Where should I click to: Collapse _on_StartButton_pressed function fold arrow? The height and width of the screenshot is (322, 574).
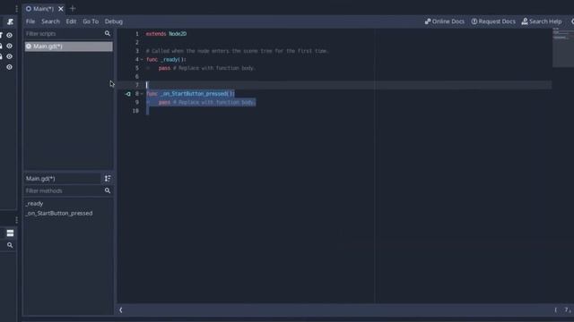[142, 94]
